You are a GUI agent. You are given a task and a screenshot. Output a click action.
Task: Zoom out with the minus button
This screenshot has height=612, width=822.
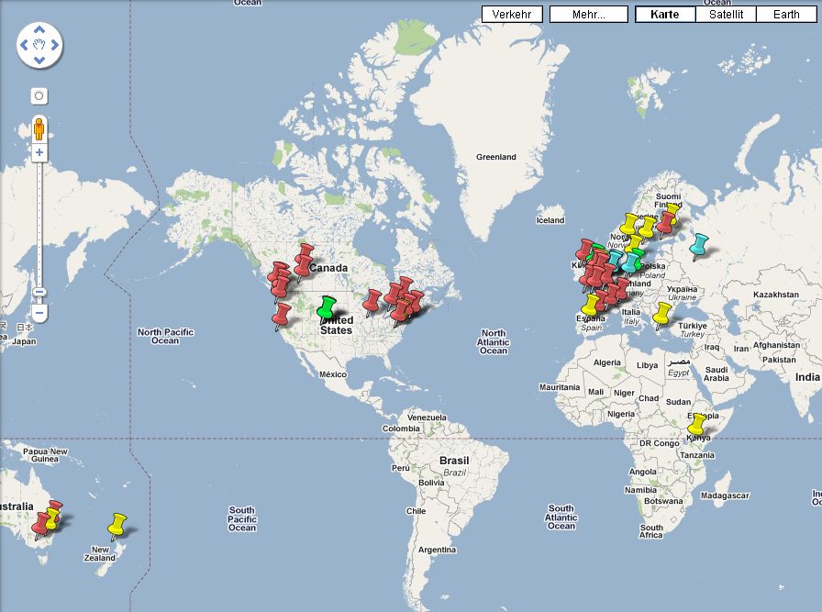(39, 313)
